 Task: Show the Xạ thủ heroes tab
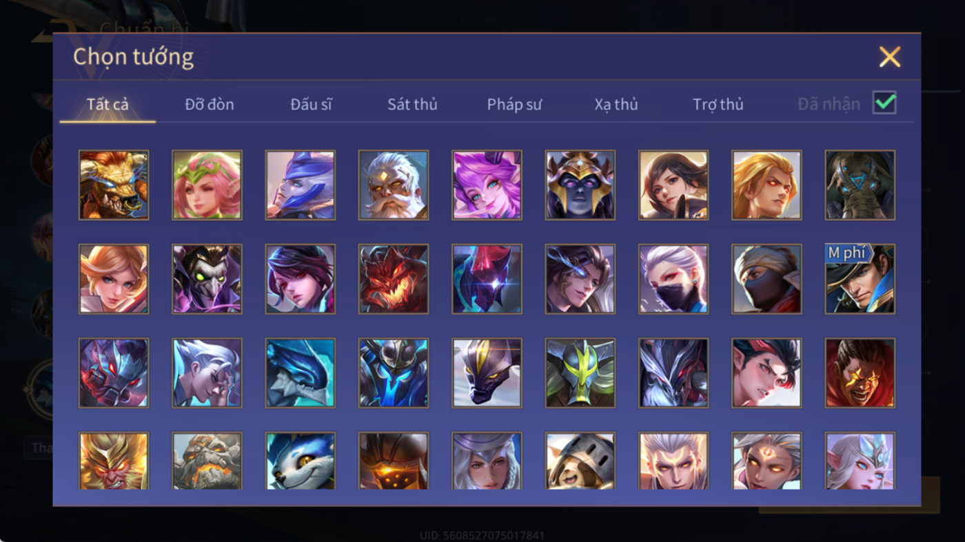616,105
